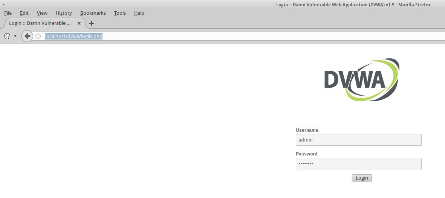Open the Bookmarks menu

click(x=93, y=13)
